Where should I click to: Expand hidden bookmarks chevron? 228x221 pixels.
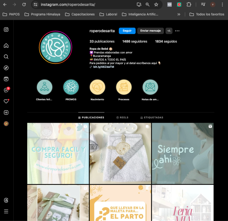[179, 14]
